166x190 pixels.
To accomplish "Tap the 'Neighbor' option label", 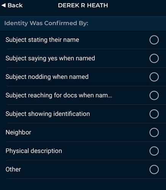I will (x=18, y=133).
